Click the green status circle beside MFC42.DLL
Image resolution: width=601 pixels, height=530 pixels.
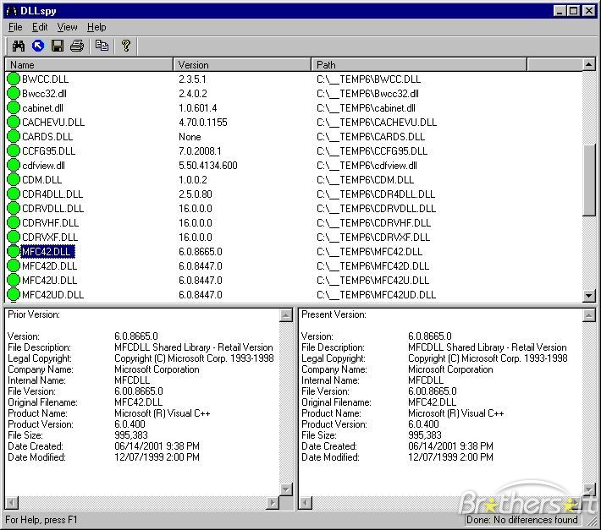[x=14, y=251]
